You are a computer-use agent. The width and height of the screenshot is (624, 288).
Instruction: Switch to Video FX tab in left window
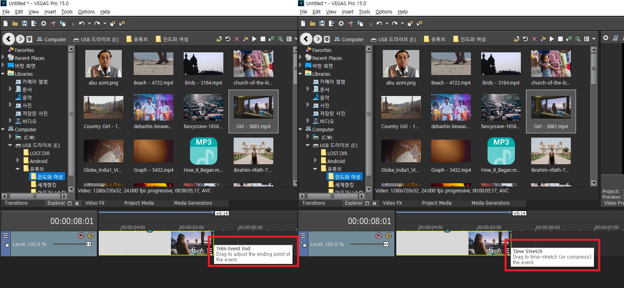point(95,203)
